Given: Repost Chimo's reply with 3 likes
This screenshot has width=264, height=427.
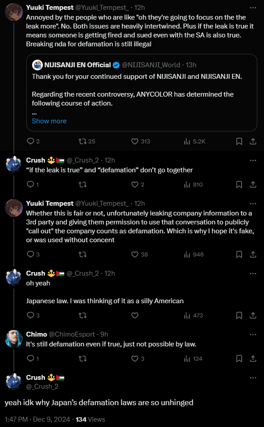Looking at the screenshot, I should (x=82, y=358).
